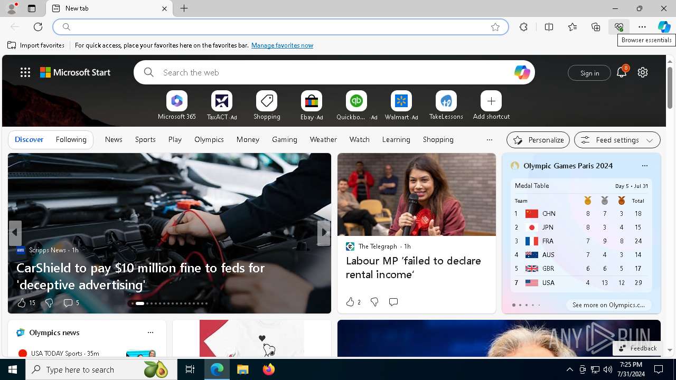This screenshot has width=676, height=380.
Task: Open TakeLessons shortcut
Action: coord(446,106)
